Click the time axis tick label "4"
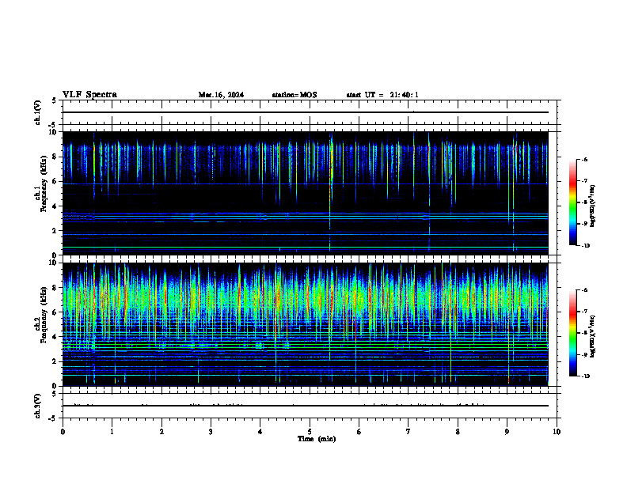This screenshot has width=627, height=484. (x=260, y=432)
